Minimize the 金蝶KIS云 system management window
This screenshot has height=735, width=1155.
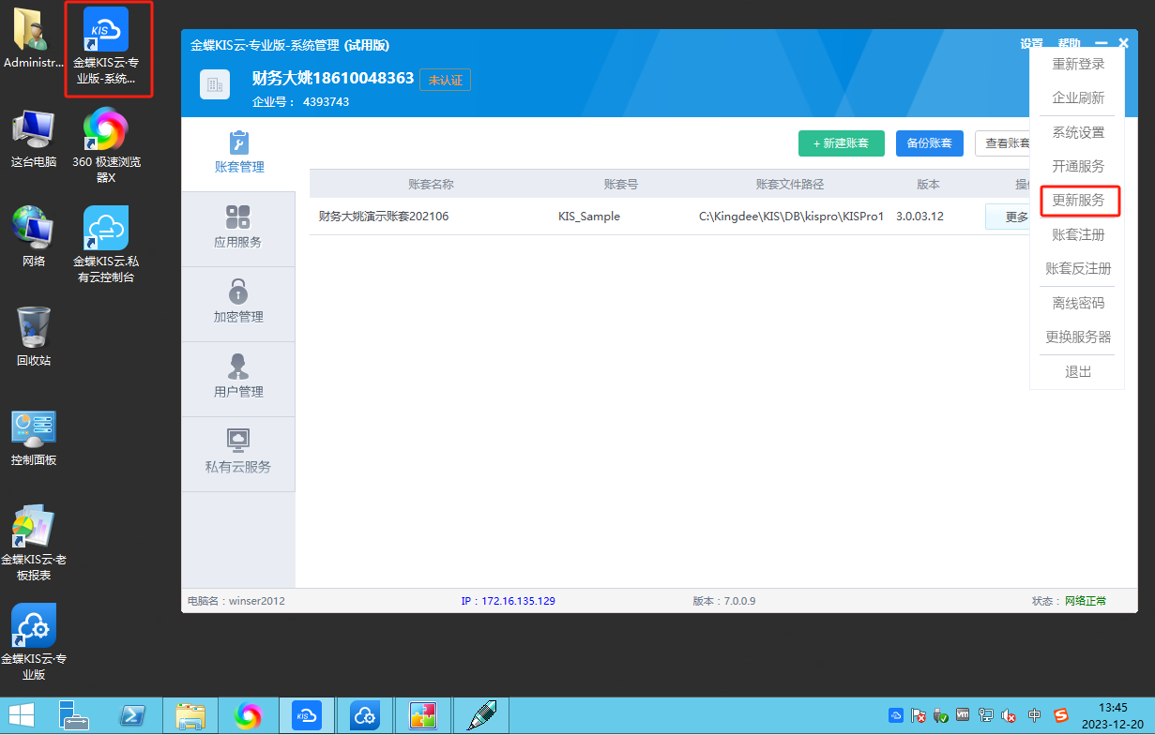pos(1101,43)
